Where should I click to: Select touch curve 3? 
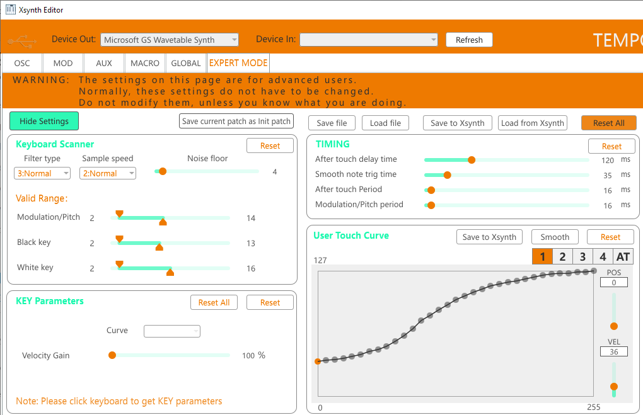click(582, 257)
